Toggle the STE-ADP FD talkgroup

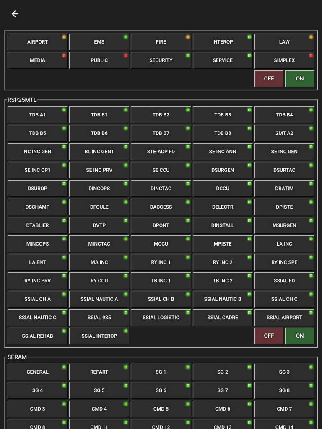(161, 152)
